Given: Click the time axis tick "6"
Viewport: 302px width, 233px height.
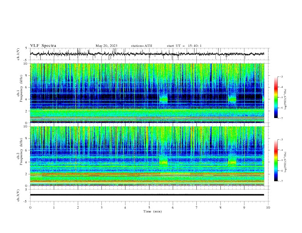Looking at the screenshot, I should [x=173, y=207].
